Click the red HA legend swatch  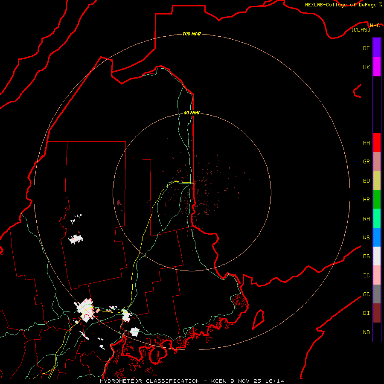point(377,143)
